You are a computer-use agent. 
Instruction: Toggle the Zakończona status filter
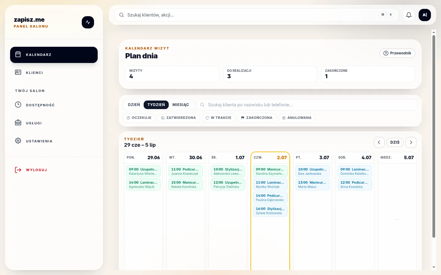tap(257, 118)
